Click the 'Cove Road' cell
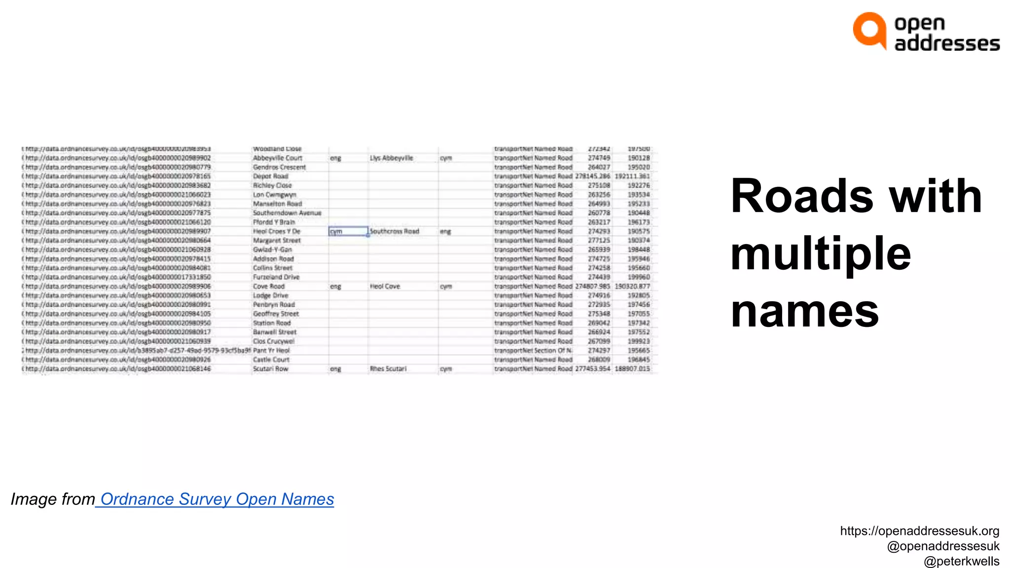Screen dimensions: 1010x568 click(269, 286)
